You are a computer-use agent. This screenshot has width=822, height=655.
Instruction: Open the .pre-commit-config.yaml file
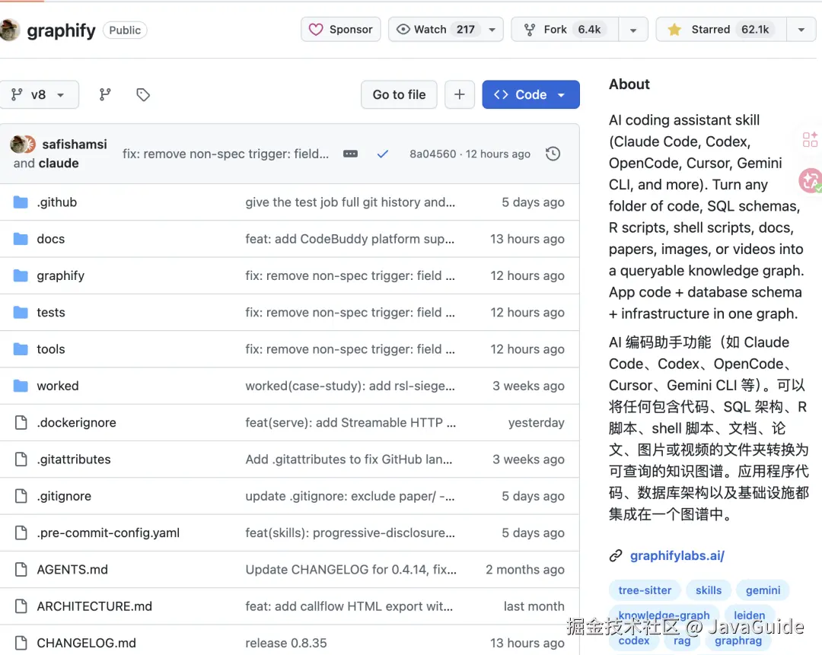click(x=108, y=533)
